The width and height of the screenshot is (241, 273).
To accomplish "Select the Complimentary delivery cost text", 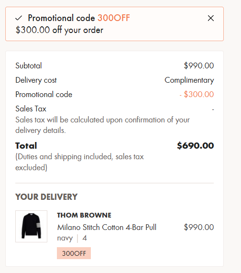I will point(189,80).
